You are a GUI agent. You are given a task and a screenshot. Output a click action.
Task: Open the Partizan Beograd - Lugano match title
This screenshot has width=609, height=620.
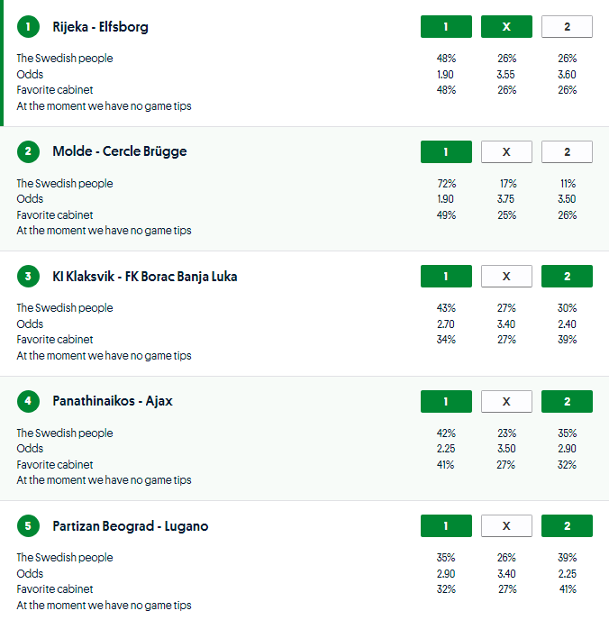[131, 525]
